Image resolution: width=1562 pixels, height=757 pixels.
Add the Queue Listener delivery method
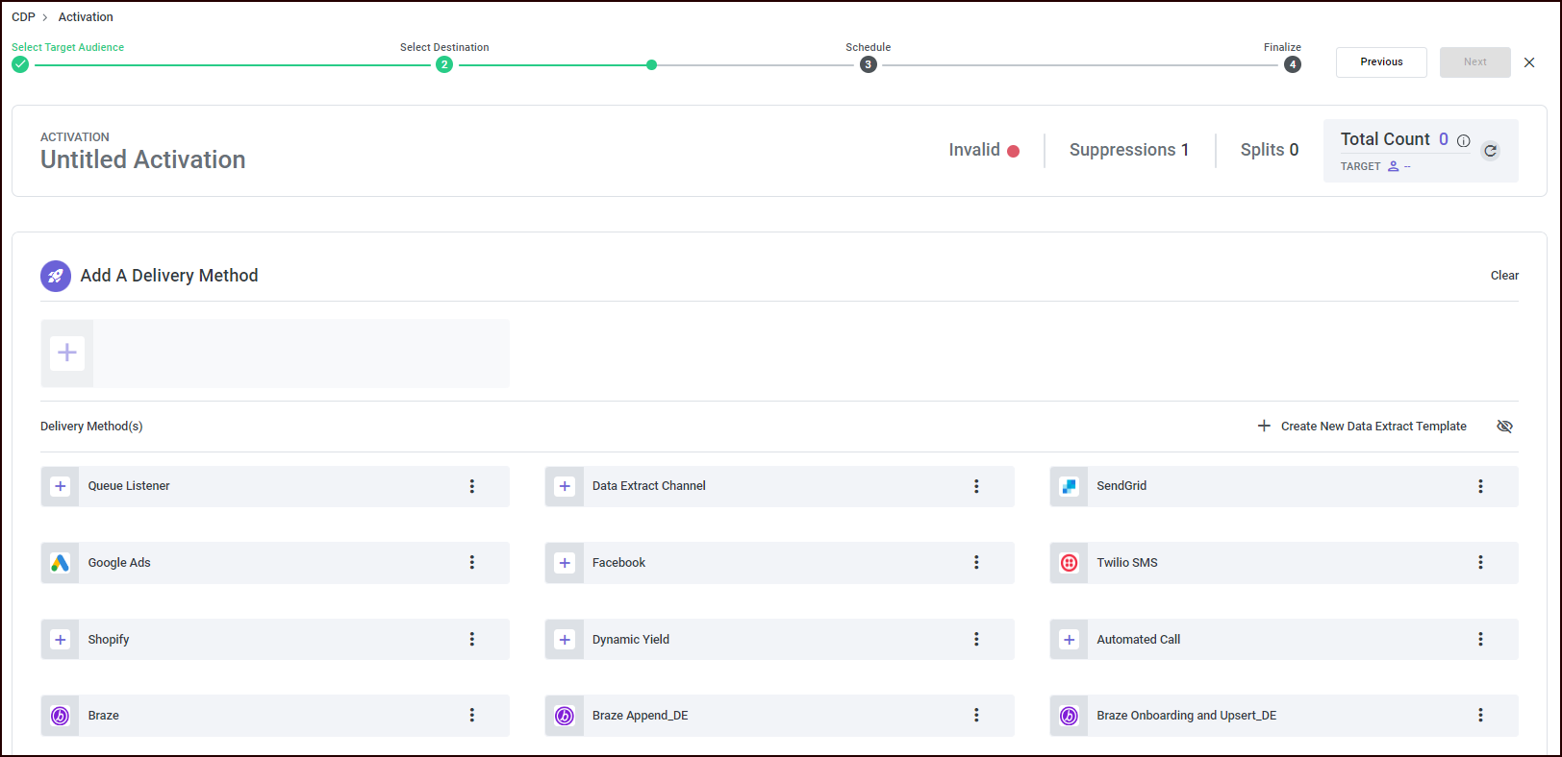pos(61,486)
